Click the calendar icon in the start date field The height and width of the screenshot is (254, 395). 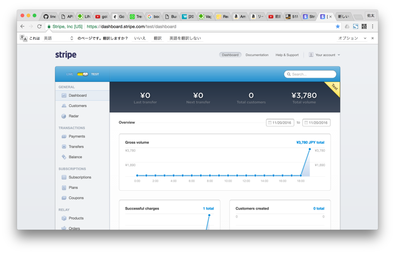[270, 123]
